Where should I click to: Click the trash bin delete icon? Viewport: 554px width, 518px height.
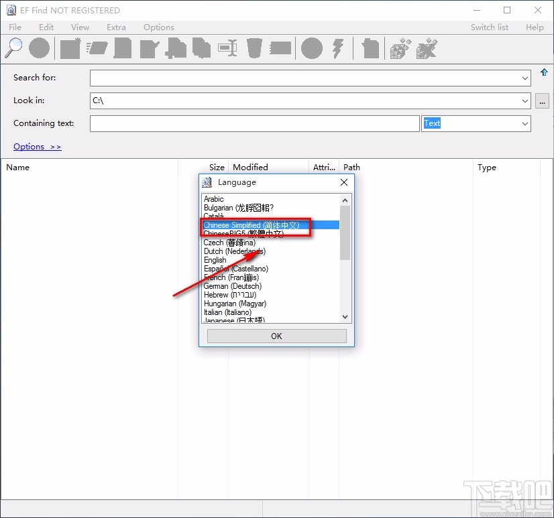[254, 48]
